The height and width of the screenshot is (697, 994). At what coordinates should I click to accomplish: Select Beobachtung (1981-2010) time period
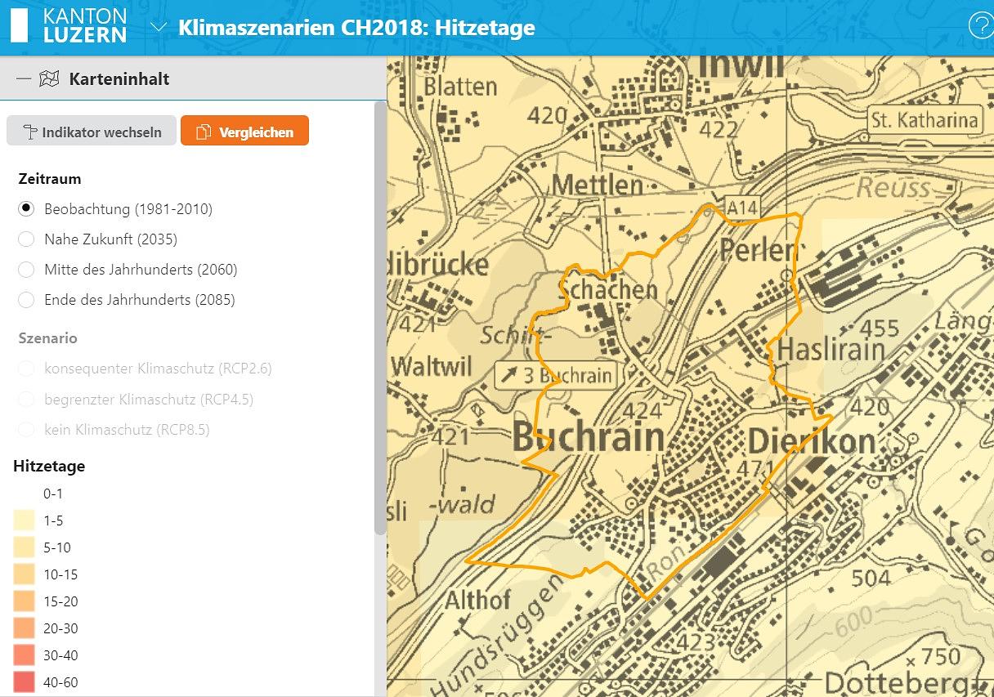[26, 209]
